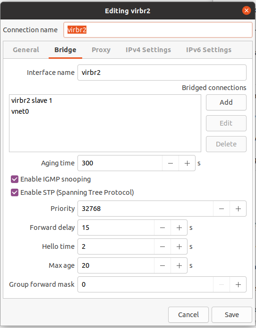Decrease Hello time with minus icon
Viewport: 256px width, 328px height.
coord(162,246)
